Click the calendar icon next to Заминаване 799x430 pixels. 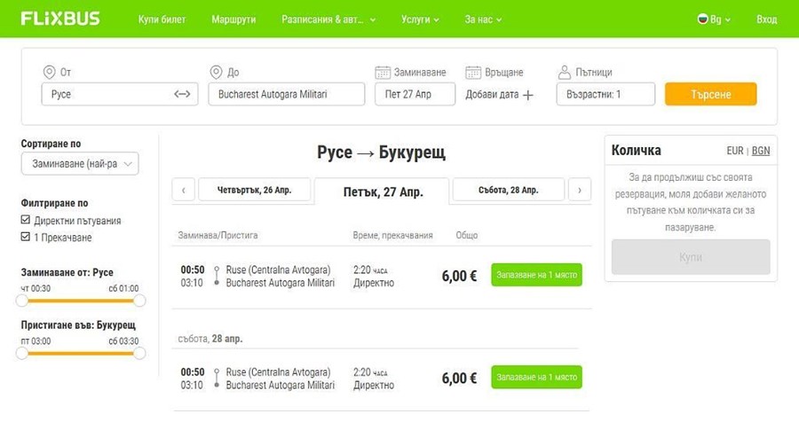pyautogui.click(x=383, y=72)
